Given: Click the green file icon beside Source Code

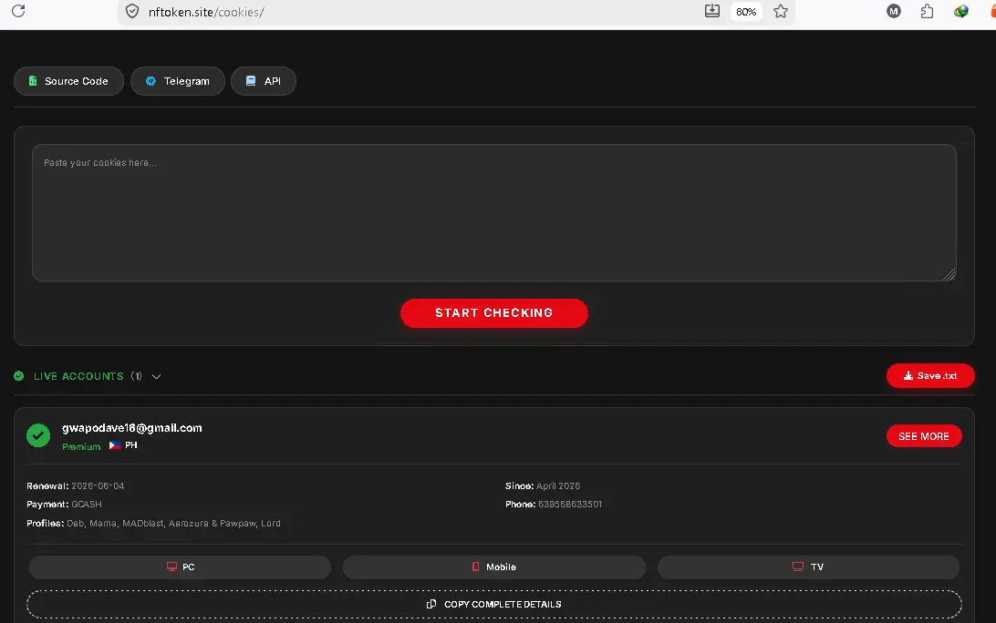Looking at the screenshot, I should pyautogui.click(x=33, y=80).
